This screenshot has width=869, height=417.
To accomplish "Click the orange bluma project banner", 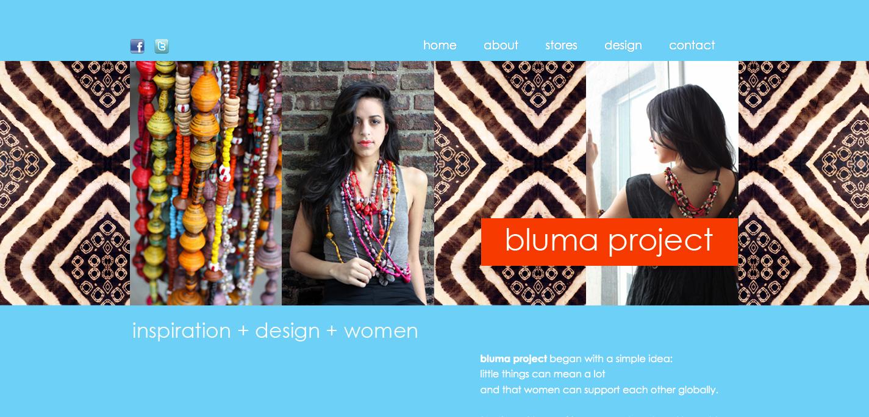I will 609,241.
